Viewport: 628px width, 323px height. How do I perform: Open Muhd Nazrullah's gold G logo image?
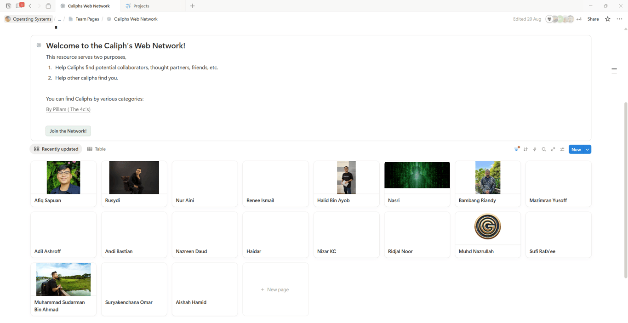[488, 227]
